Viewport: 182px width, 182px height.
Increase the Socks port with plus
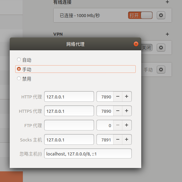point(127,139)
